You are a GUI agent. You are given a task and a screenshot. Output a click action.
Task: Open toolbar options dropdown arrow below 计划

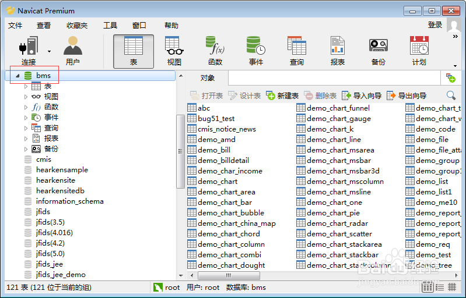click(455, 66)
